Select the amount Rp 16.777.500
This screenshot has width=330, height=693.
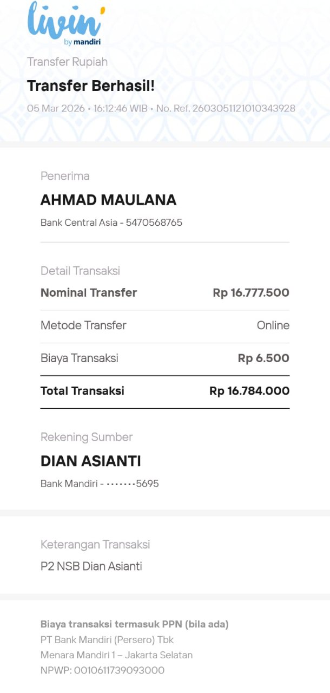point(251,293)
